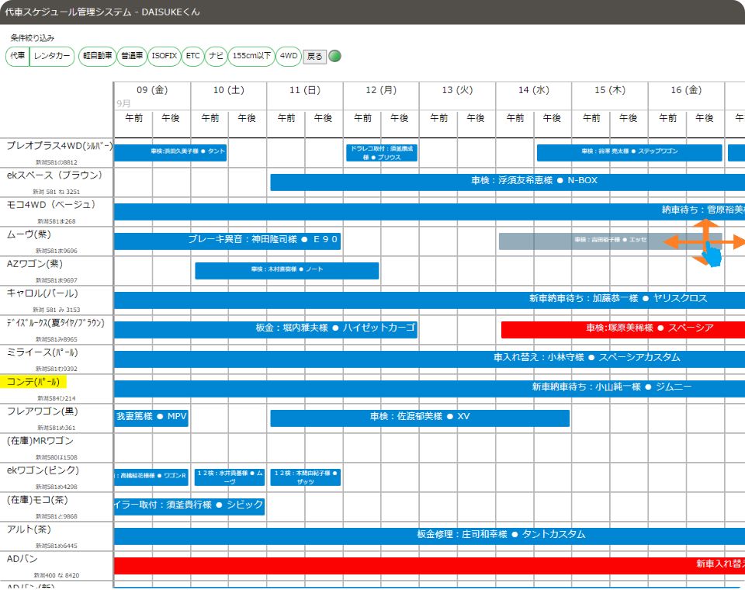Open the 佐渡郁美様 XV 車検 booking
745x590 pixels.
[x=420, y=418]
